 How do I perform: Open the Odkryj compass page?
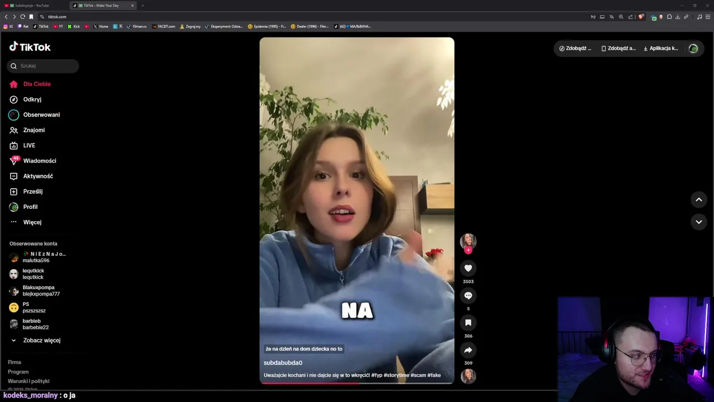(x=26, y=99)
